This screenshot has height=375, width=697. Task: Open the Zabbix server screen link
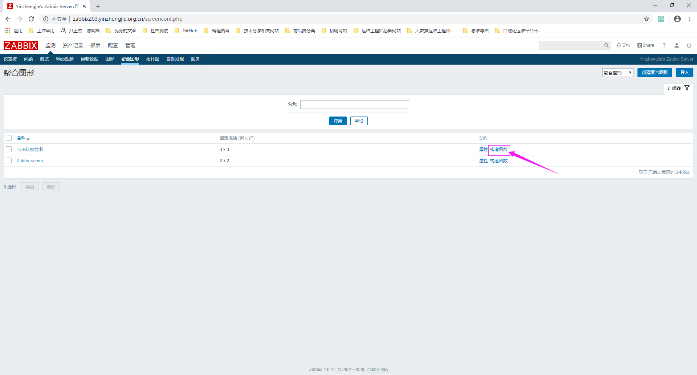[30, 161]
